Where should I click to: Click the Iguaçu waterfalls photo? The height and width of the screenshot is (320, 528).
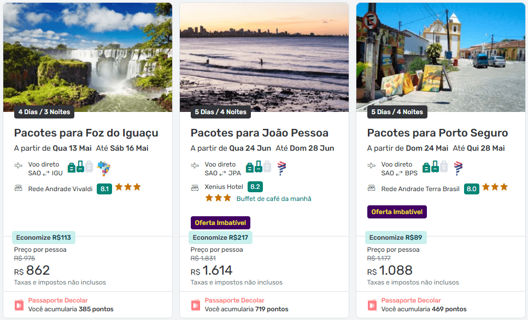point(87,55)
